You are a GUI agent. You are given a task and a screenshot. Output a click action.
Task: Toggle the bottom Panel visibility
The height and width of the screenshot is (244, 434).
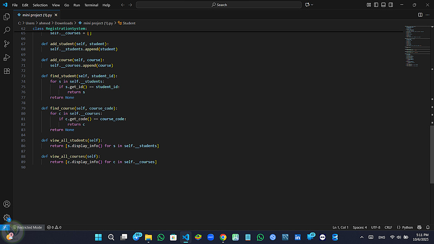(383, 5)
